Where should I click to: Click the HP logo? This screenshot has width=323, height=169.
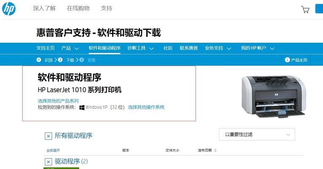(x=9, y=9)
